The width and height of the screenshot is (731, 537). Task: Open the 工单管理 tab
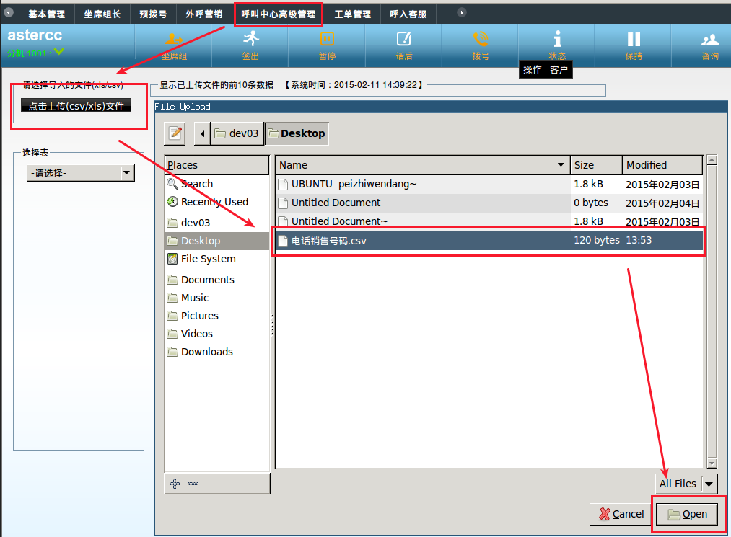click(x=353, y=14)
